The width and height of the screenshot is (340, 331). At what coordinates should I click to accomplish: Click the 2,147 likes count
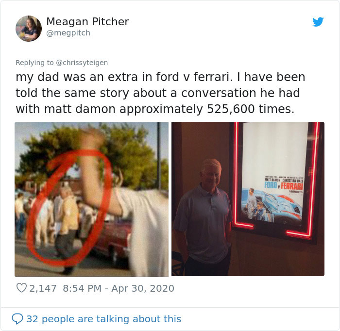pos(43,288)
